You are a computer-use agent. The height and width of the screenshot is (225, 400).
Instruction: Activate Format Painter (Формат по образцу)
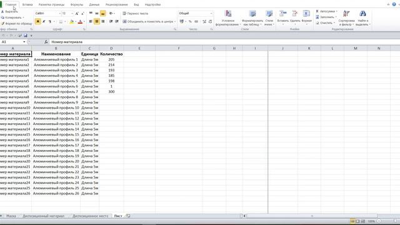16,24
